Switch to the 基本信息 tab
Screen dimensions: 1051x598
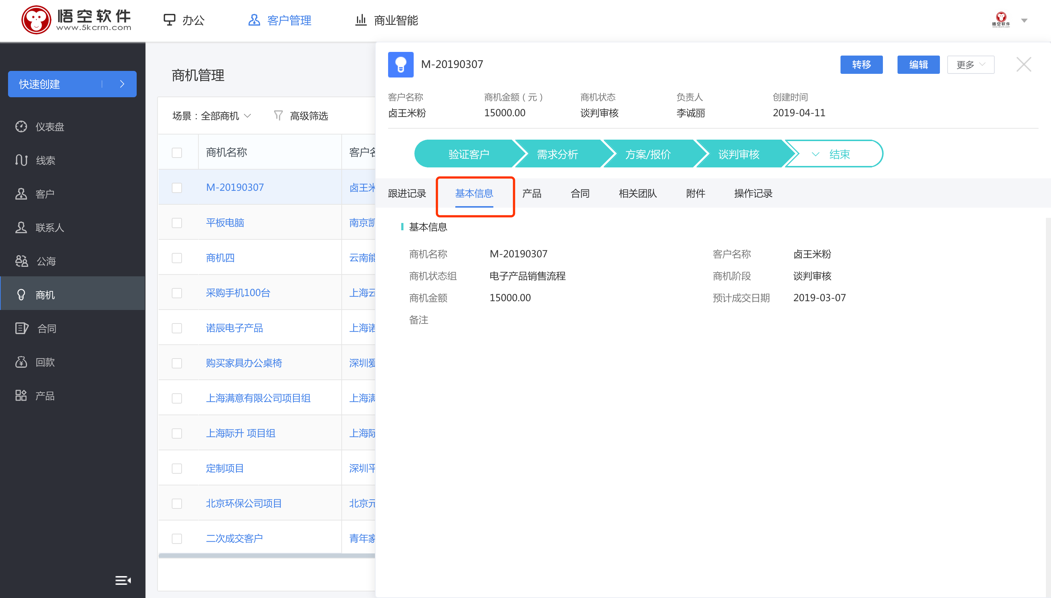point(474,193)
